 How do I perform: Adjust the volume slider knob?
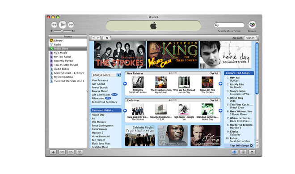point(62,31)
